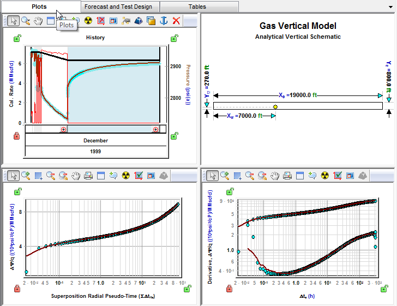Toggle green lock at History plot top-left
The image size is (397, 306).
(x=17, y=38)
